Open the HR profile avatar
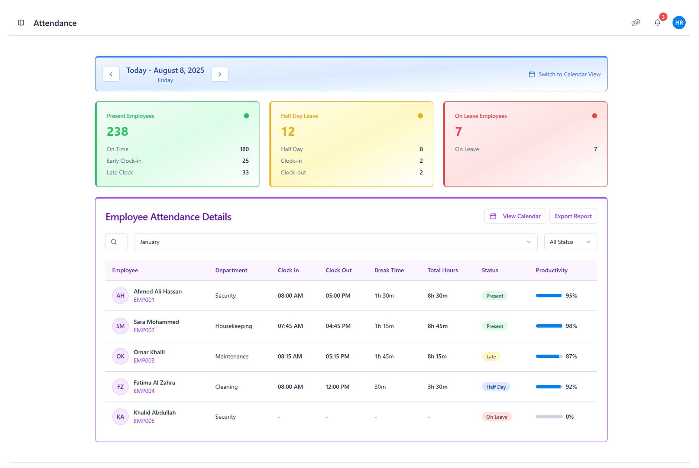Image resolution: width=699 pixels, height=468 pixels. (x=679, y=23)
